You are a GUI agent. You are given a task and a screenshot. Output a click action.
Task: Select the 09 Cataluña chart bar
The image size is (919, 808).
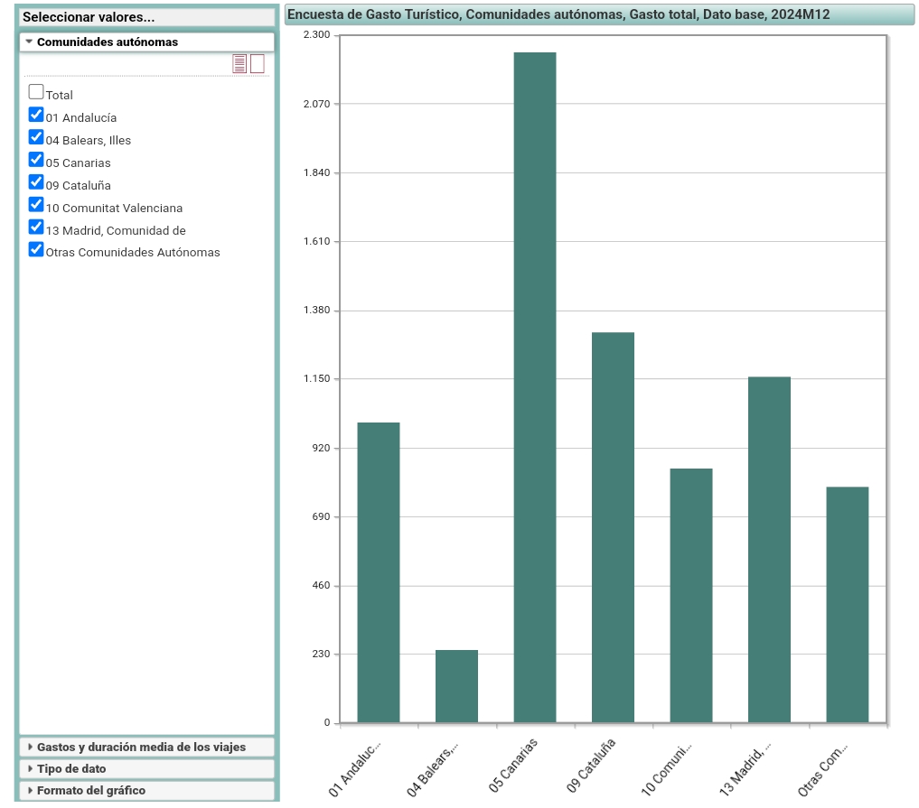click(613, 528)
